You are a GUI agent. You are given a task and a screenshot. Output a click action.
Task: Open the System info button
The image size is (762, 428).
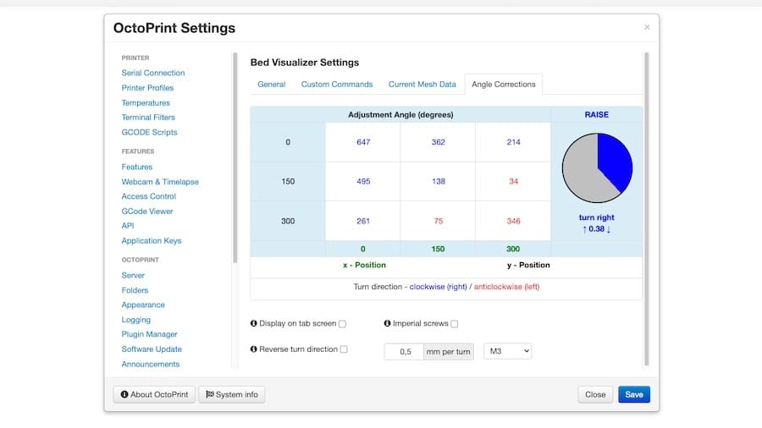[x=232, y=394]
